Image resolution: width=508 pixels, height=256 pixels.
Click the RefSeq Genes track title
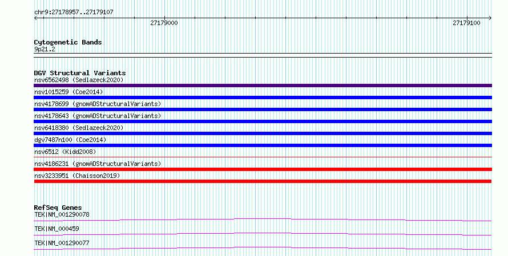click(x=58, y=208)
